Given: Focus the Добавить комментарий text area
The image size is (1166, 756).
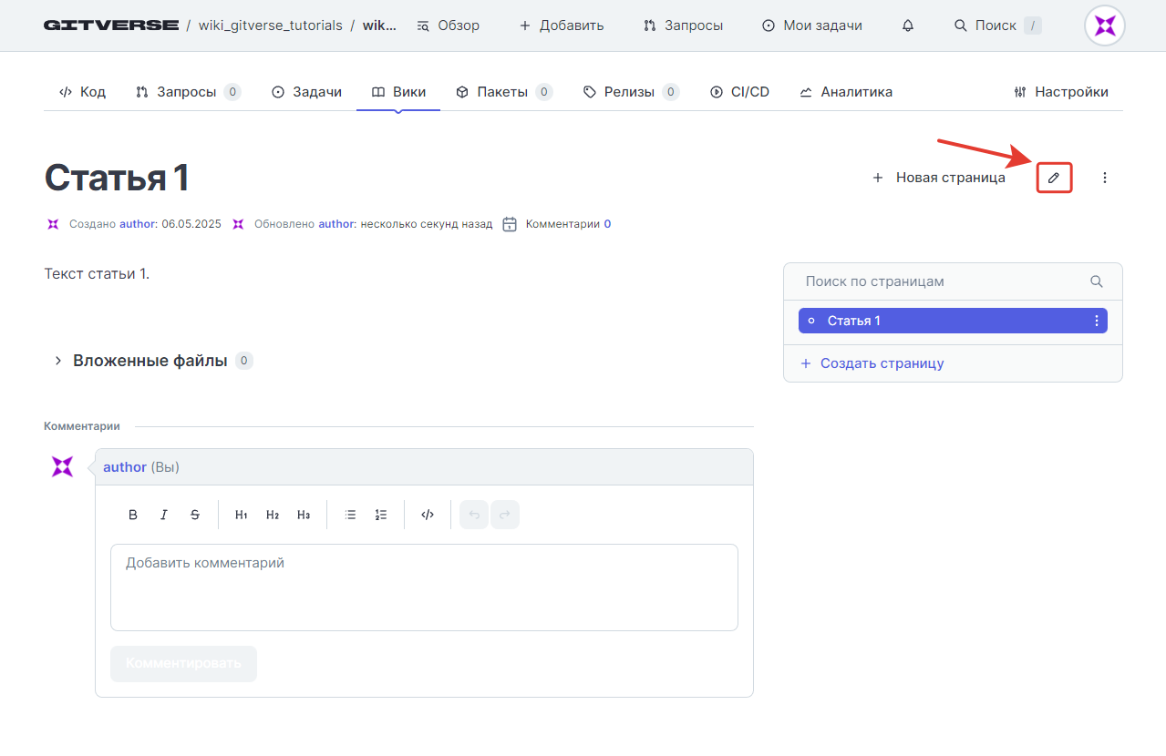Looking at the screenshot, I should click(x=424, y=587).
